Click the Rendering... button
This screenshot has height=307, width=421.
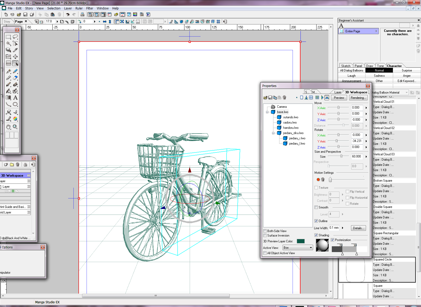coord(358,98)
